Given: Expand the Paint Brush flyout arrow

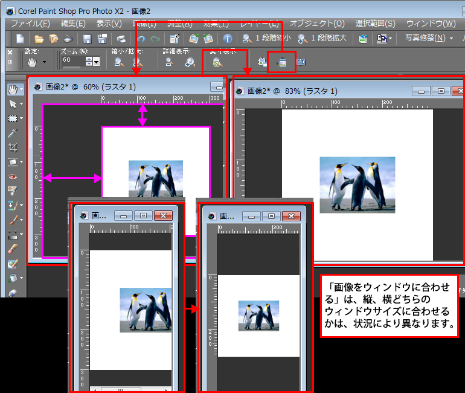Looking at the screenshot, I should tap(21, 219).
